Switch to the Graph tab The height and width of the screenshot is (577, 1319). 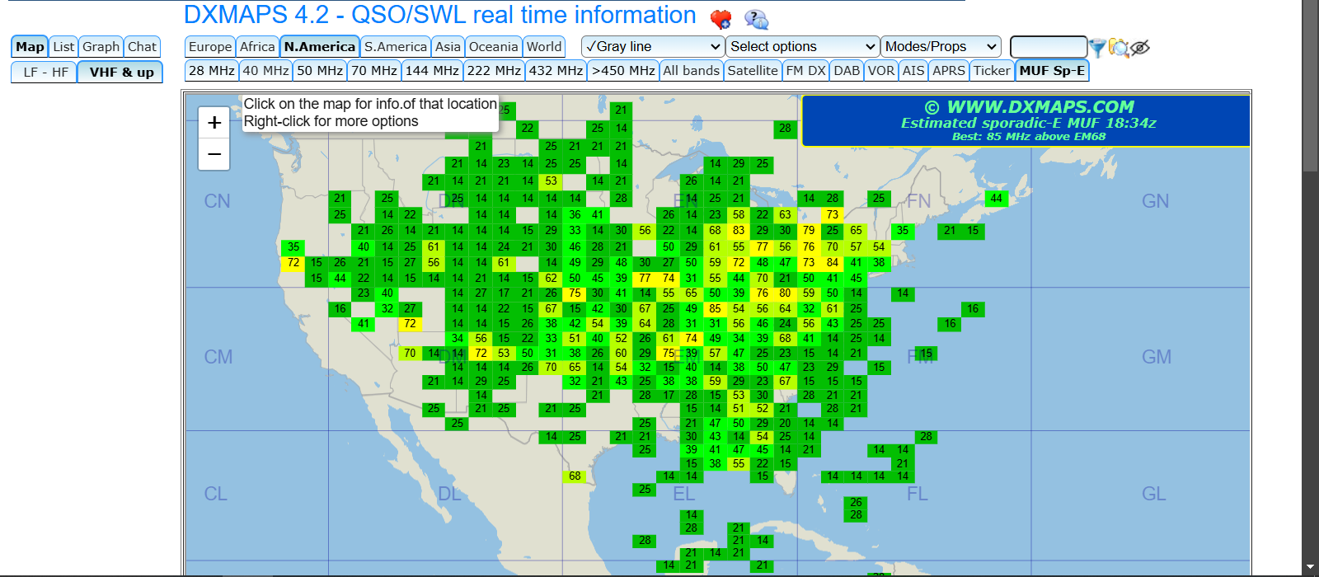tap(101, 47)
